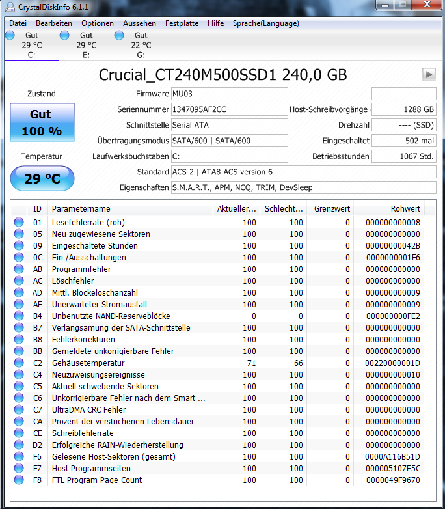Click the Grenzwert column header
This screenshot has width=445, height=509.
point(330,208)
